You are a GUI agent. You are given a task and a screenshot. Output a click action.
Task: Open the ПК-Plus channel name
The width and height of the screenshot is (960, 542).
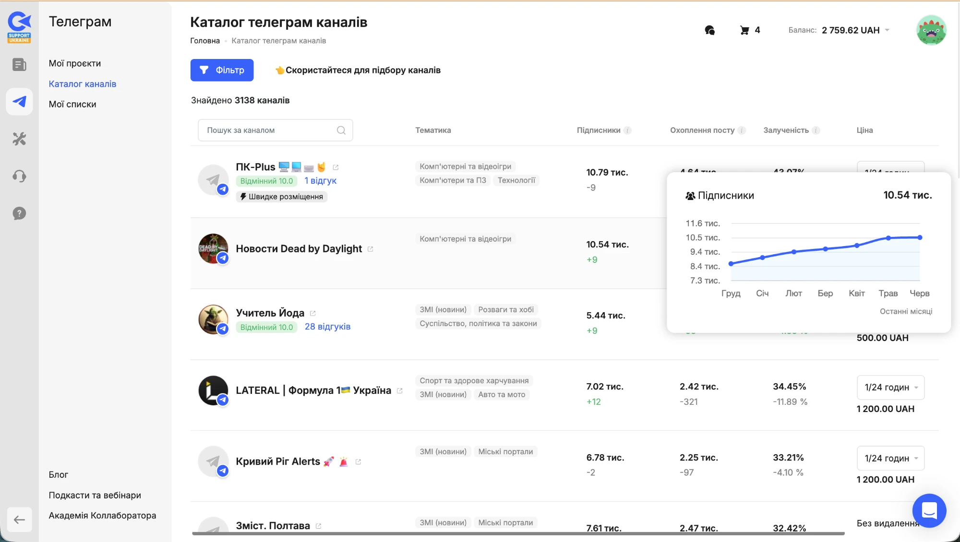[x=255, y=167]
